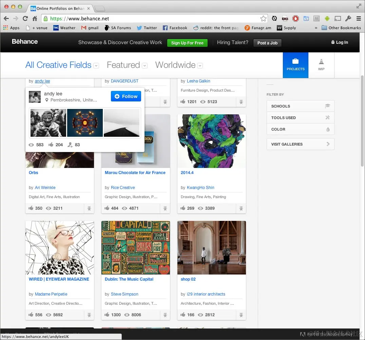
Task: Open the orange chandelier thumbnail in popup
Action: 85,123
